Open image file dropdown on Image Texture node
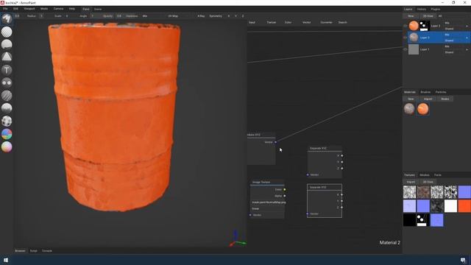This screenshot has width=471, height=265. click(267, 202)
